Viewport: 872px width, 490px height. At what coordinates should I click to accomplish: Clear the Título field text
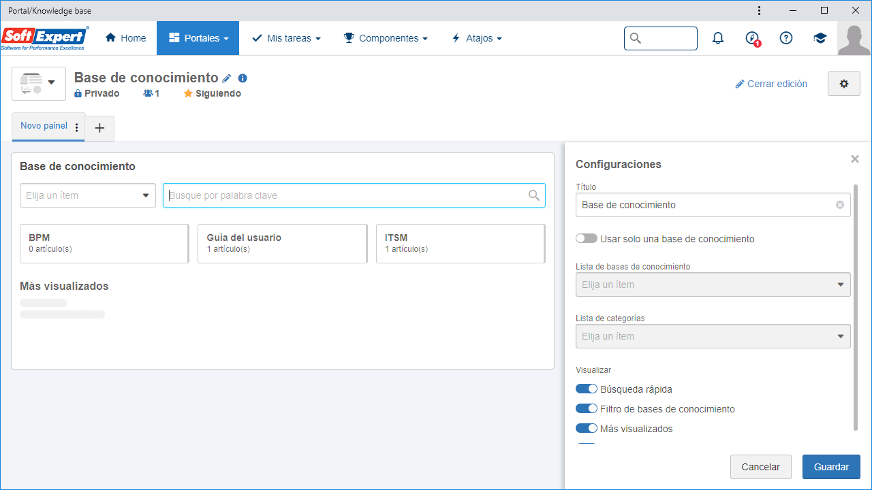(x=840, y=205)
